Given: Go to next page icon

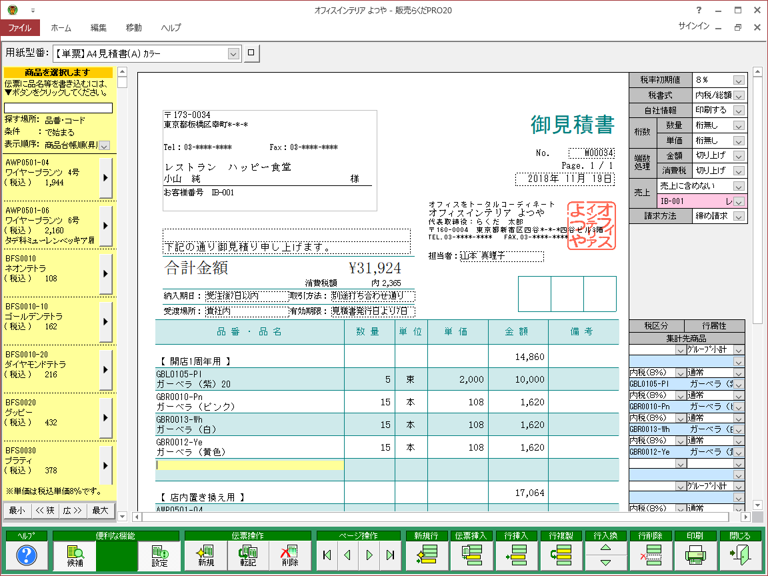Looking at the screenshot, I should 369,555.
